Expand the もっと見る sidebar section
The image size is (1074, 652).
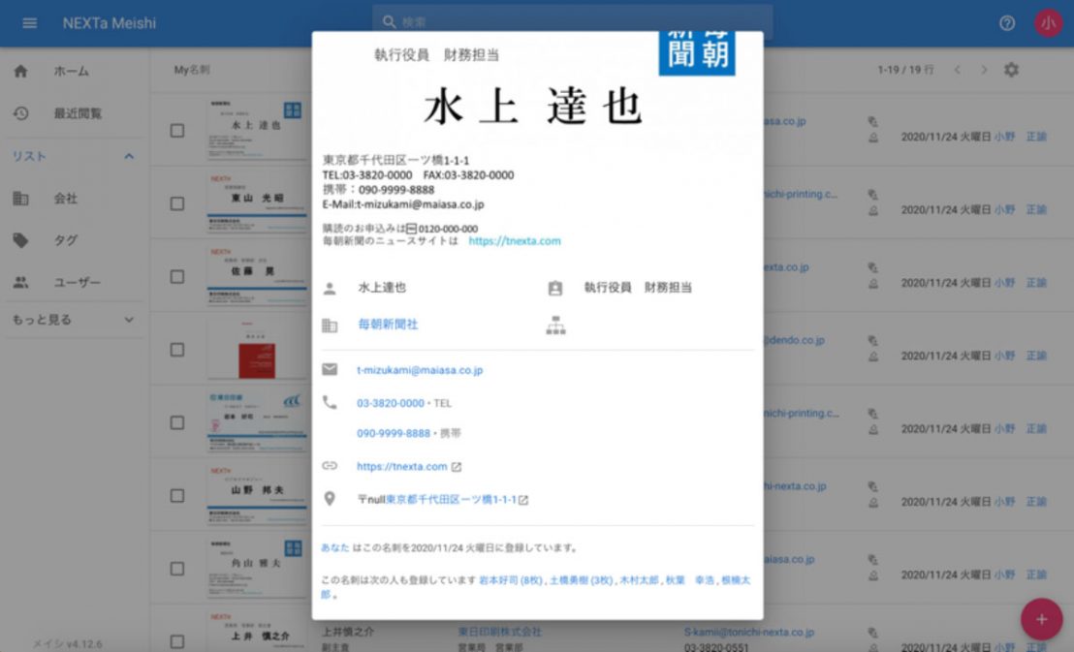(129, 320)
